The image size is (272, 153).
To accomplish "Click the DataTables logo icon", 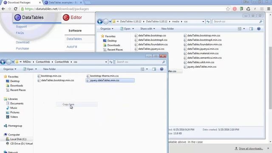I will click(17, 17).
